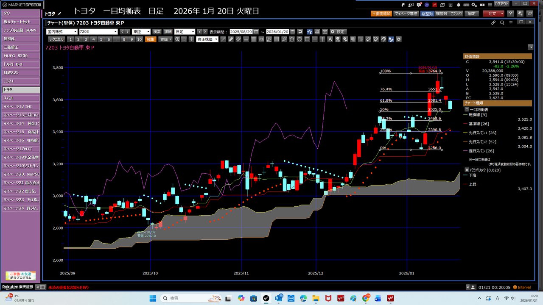The width and height of the screenshot is (543, 305).
Task: Toggle the 固定 pin button
Action: point(472,14)
